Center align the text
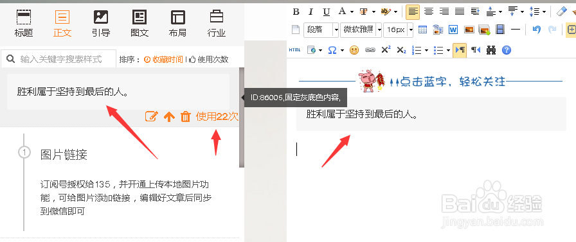Viewport: 576px width, 242px height. (429, 12)
